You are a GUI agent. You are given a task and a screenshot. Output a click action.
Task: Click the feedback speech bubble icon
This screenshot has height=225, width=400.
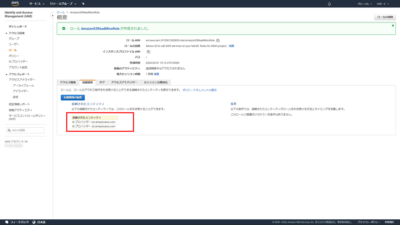coord(7,222)
